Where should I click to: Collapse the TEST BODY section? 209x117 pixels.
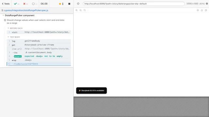(x=14, y=37)
